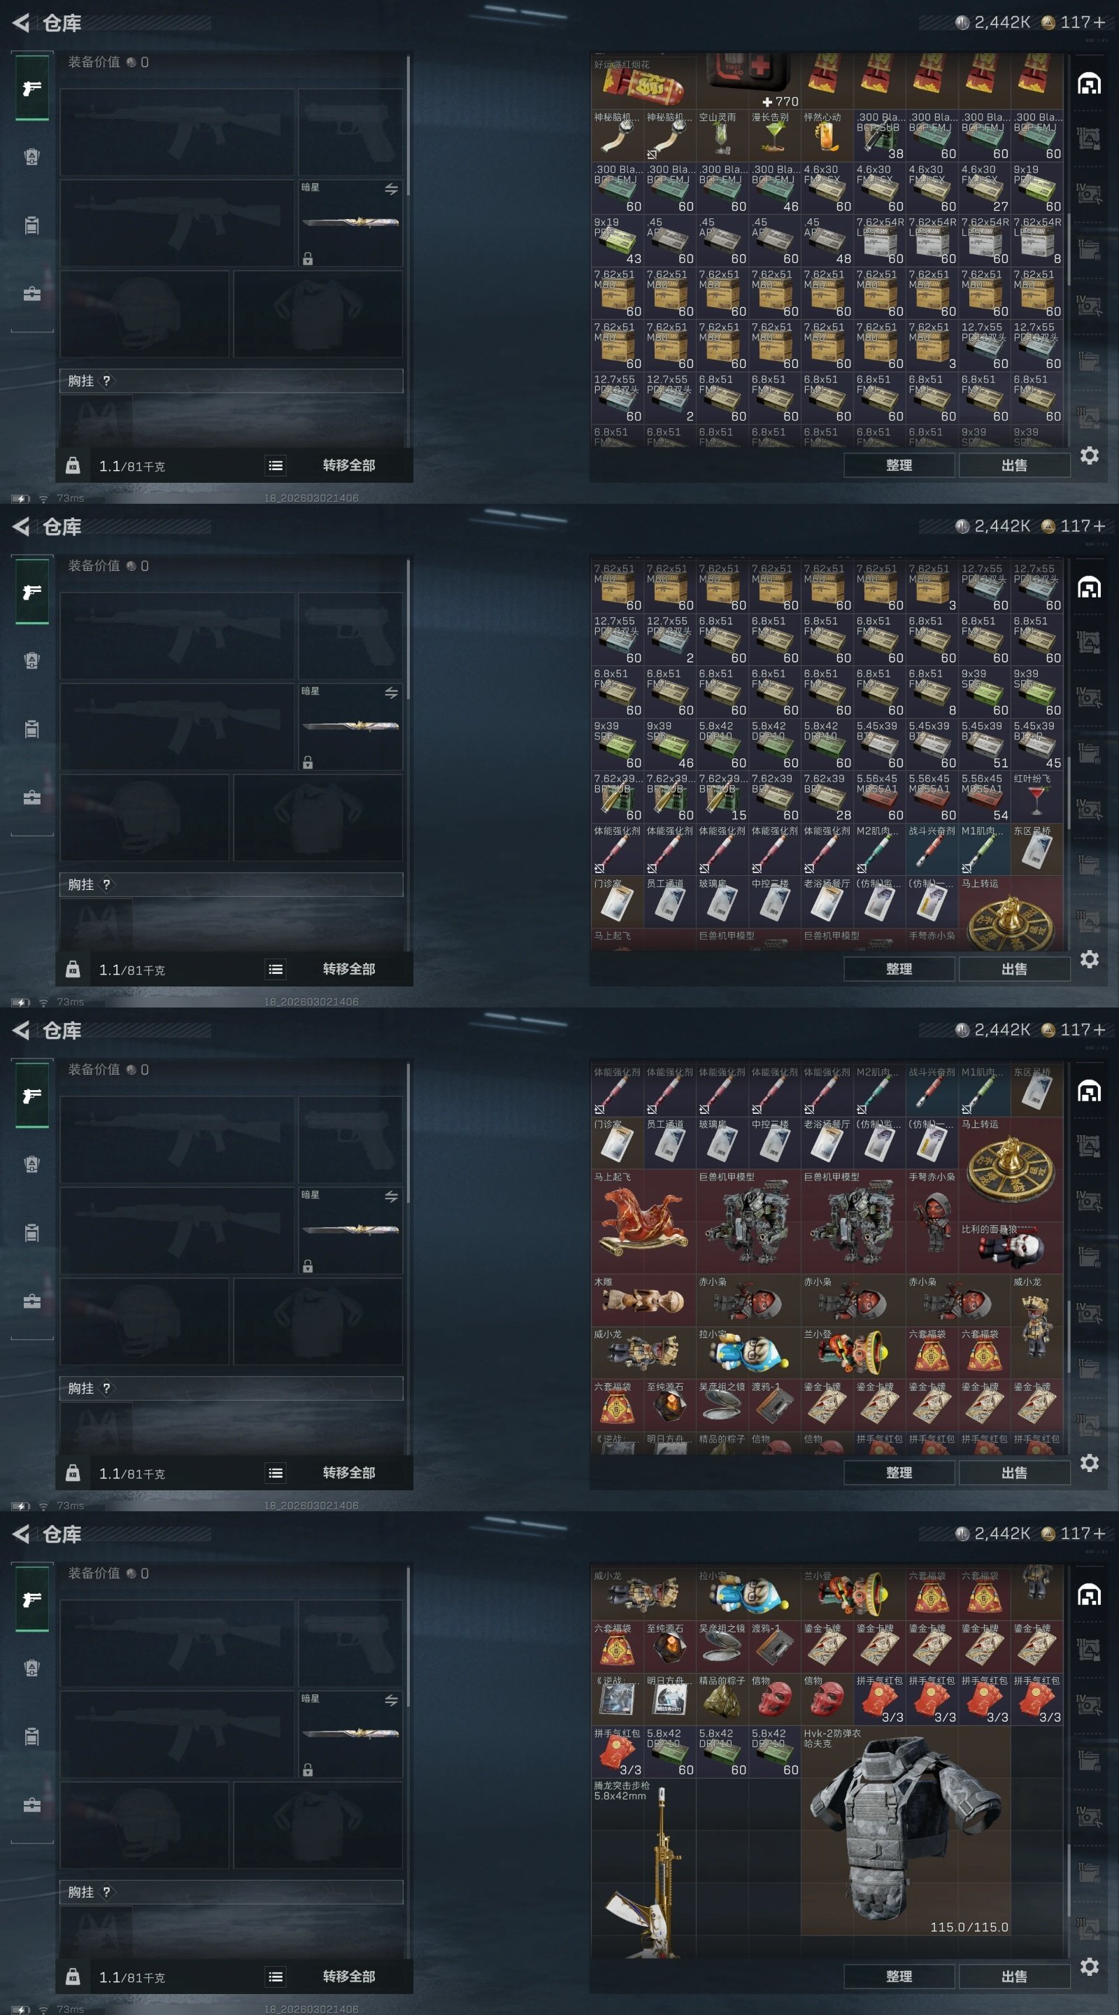Viewport: 1119px width, 2015px height.
Task: Click the 整理 button under the 腾龙突击步枪 stash
Action: (x=899, y=1977)
